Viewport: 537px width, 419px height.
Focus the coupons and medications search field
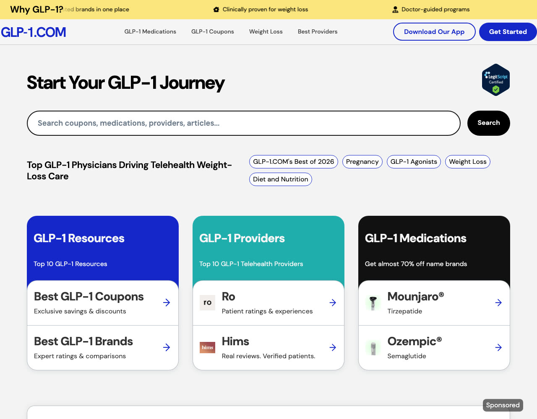tap(244, 123)
